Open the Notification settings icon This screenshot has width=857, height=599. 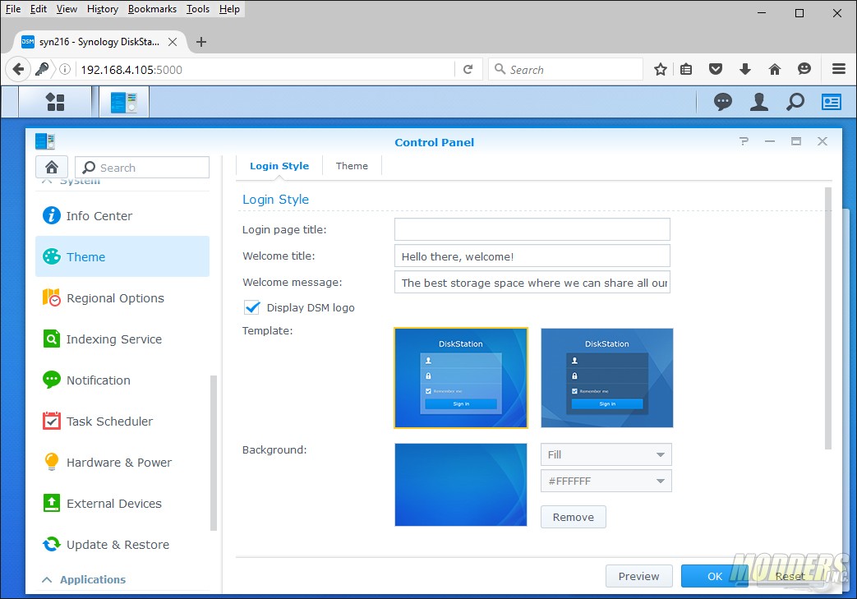(52, 380)
